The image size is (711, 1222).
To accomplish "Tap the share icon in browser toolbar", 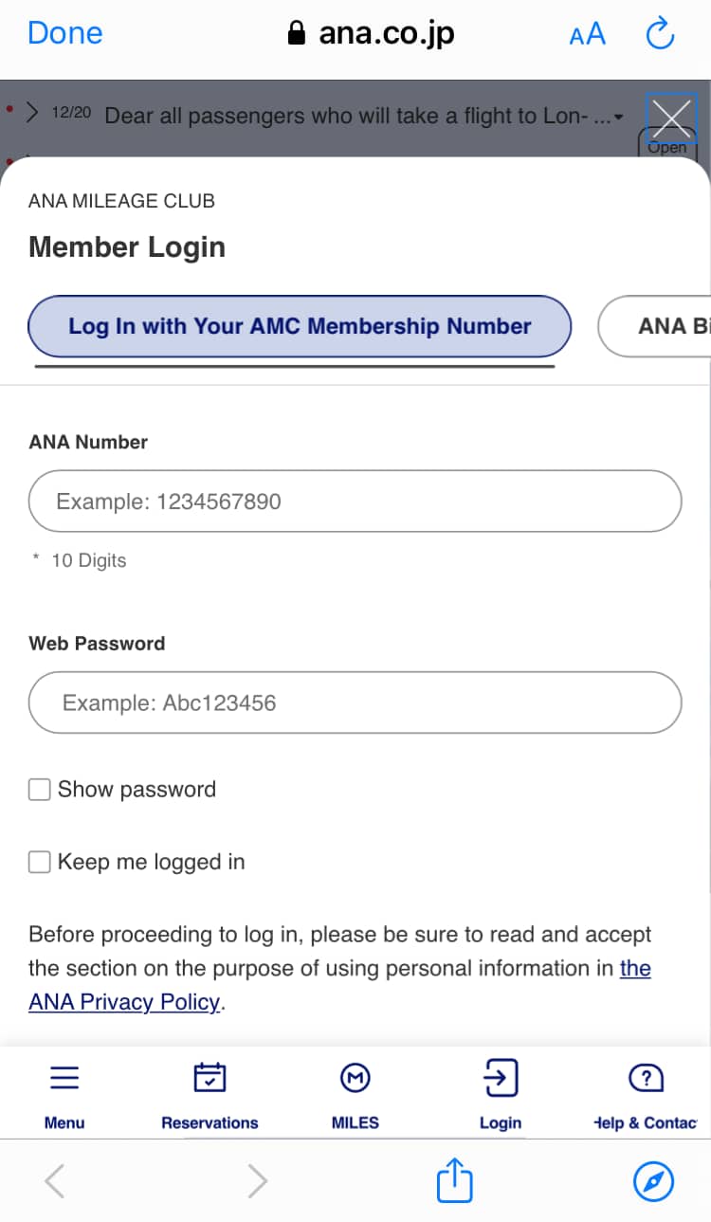I will pos(454,1181).
